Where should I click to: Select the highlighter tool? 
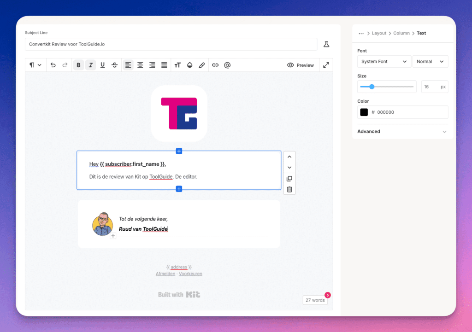(x=202, y=65)
